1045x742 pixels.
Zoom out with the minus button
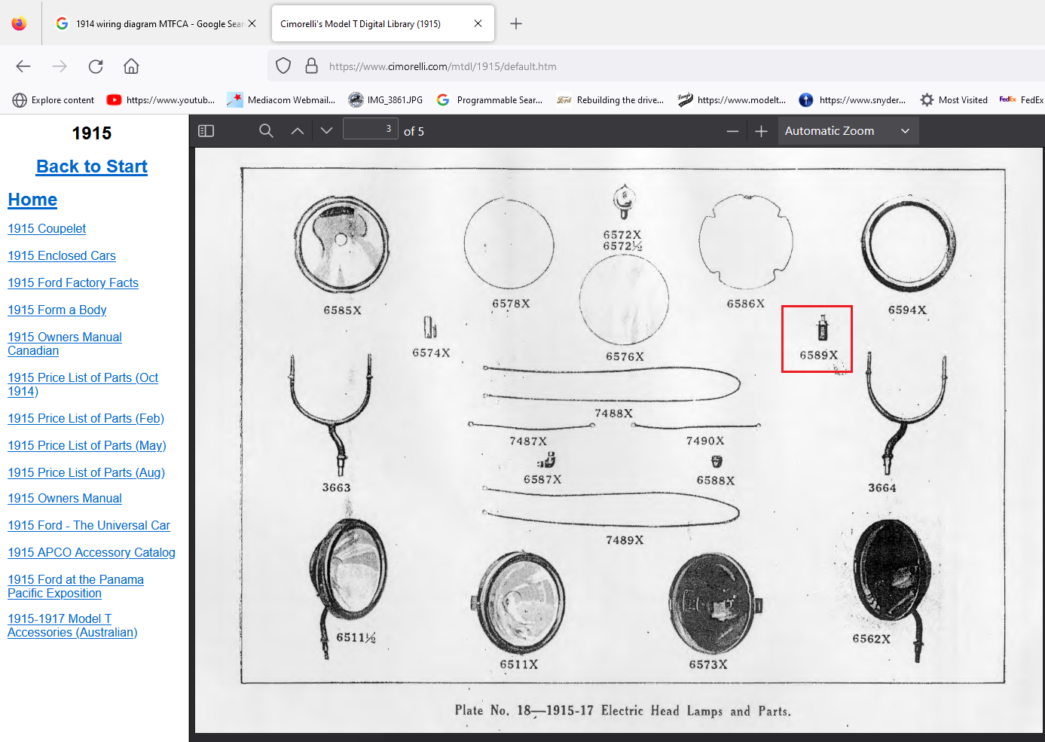point(732,131)
